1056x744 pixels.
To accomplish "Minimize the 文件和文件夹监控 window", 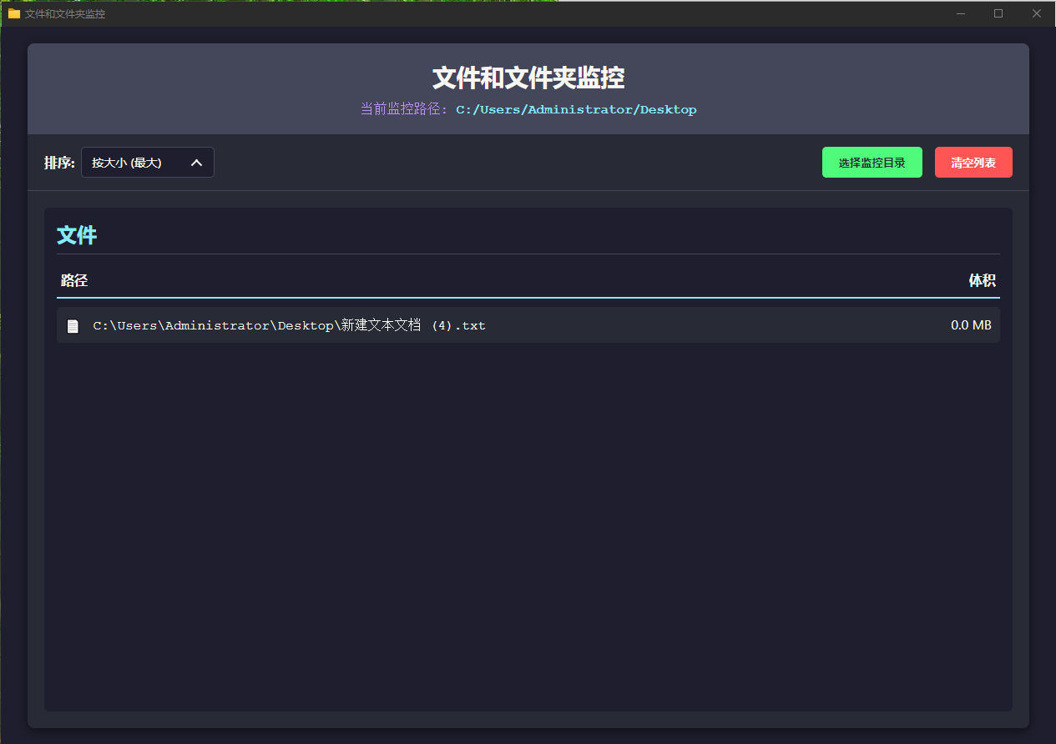I will point(961,13).
